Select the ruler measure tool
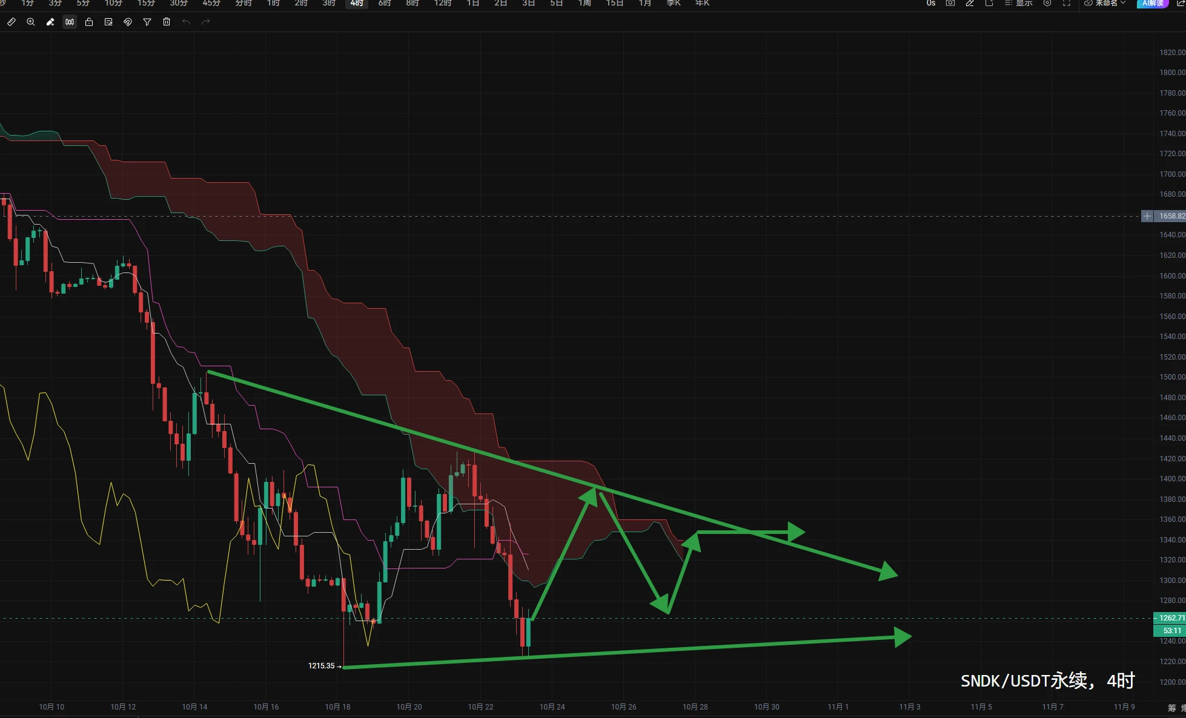Image resolution: width=1186 pixels, height=718 pixels. click(12, 22)
